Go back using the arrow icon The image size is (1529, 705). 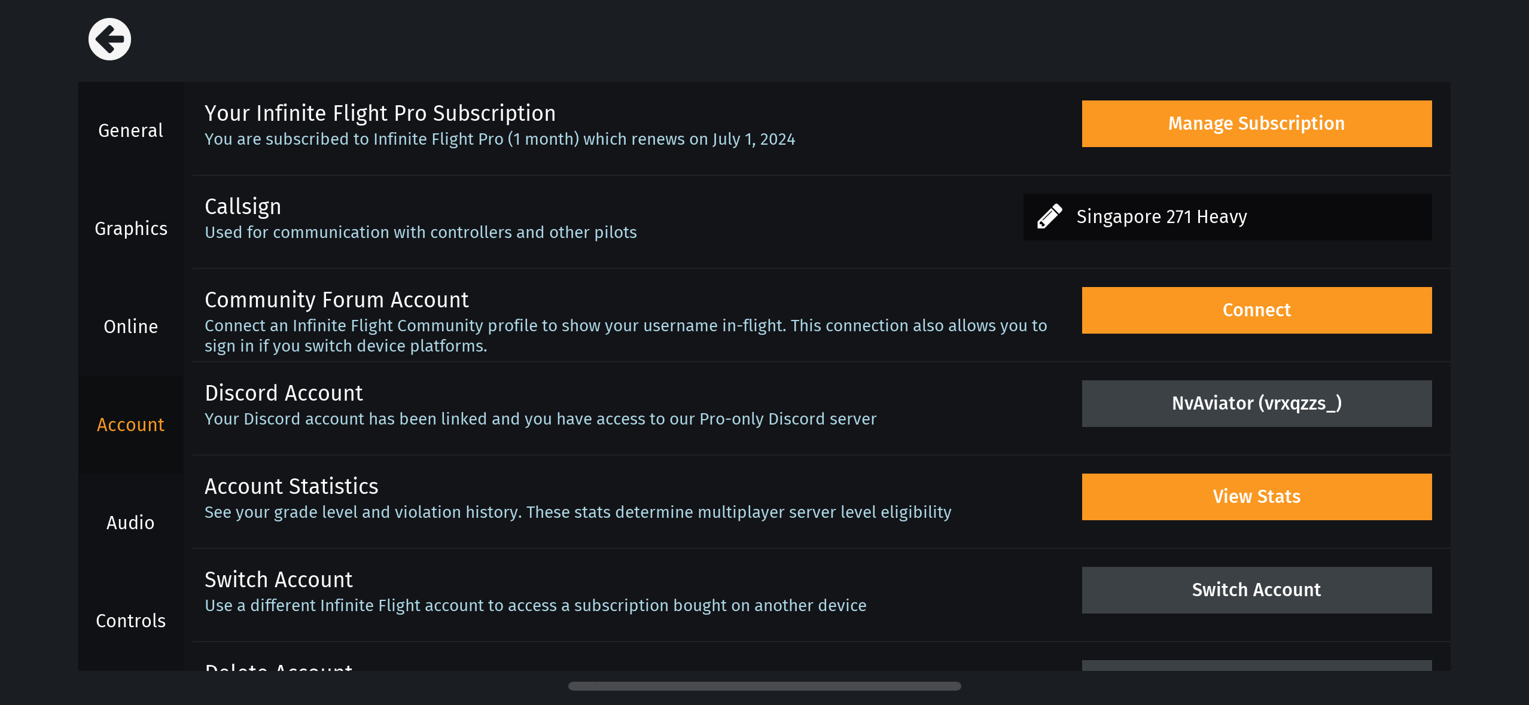(x=109, y=39)
